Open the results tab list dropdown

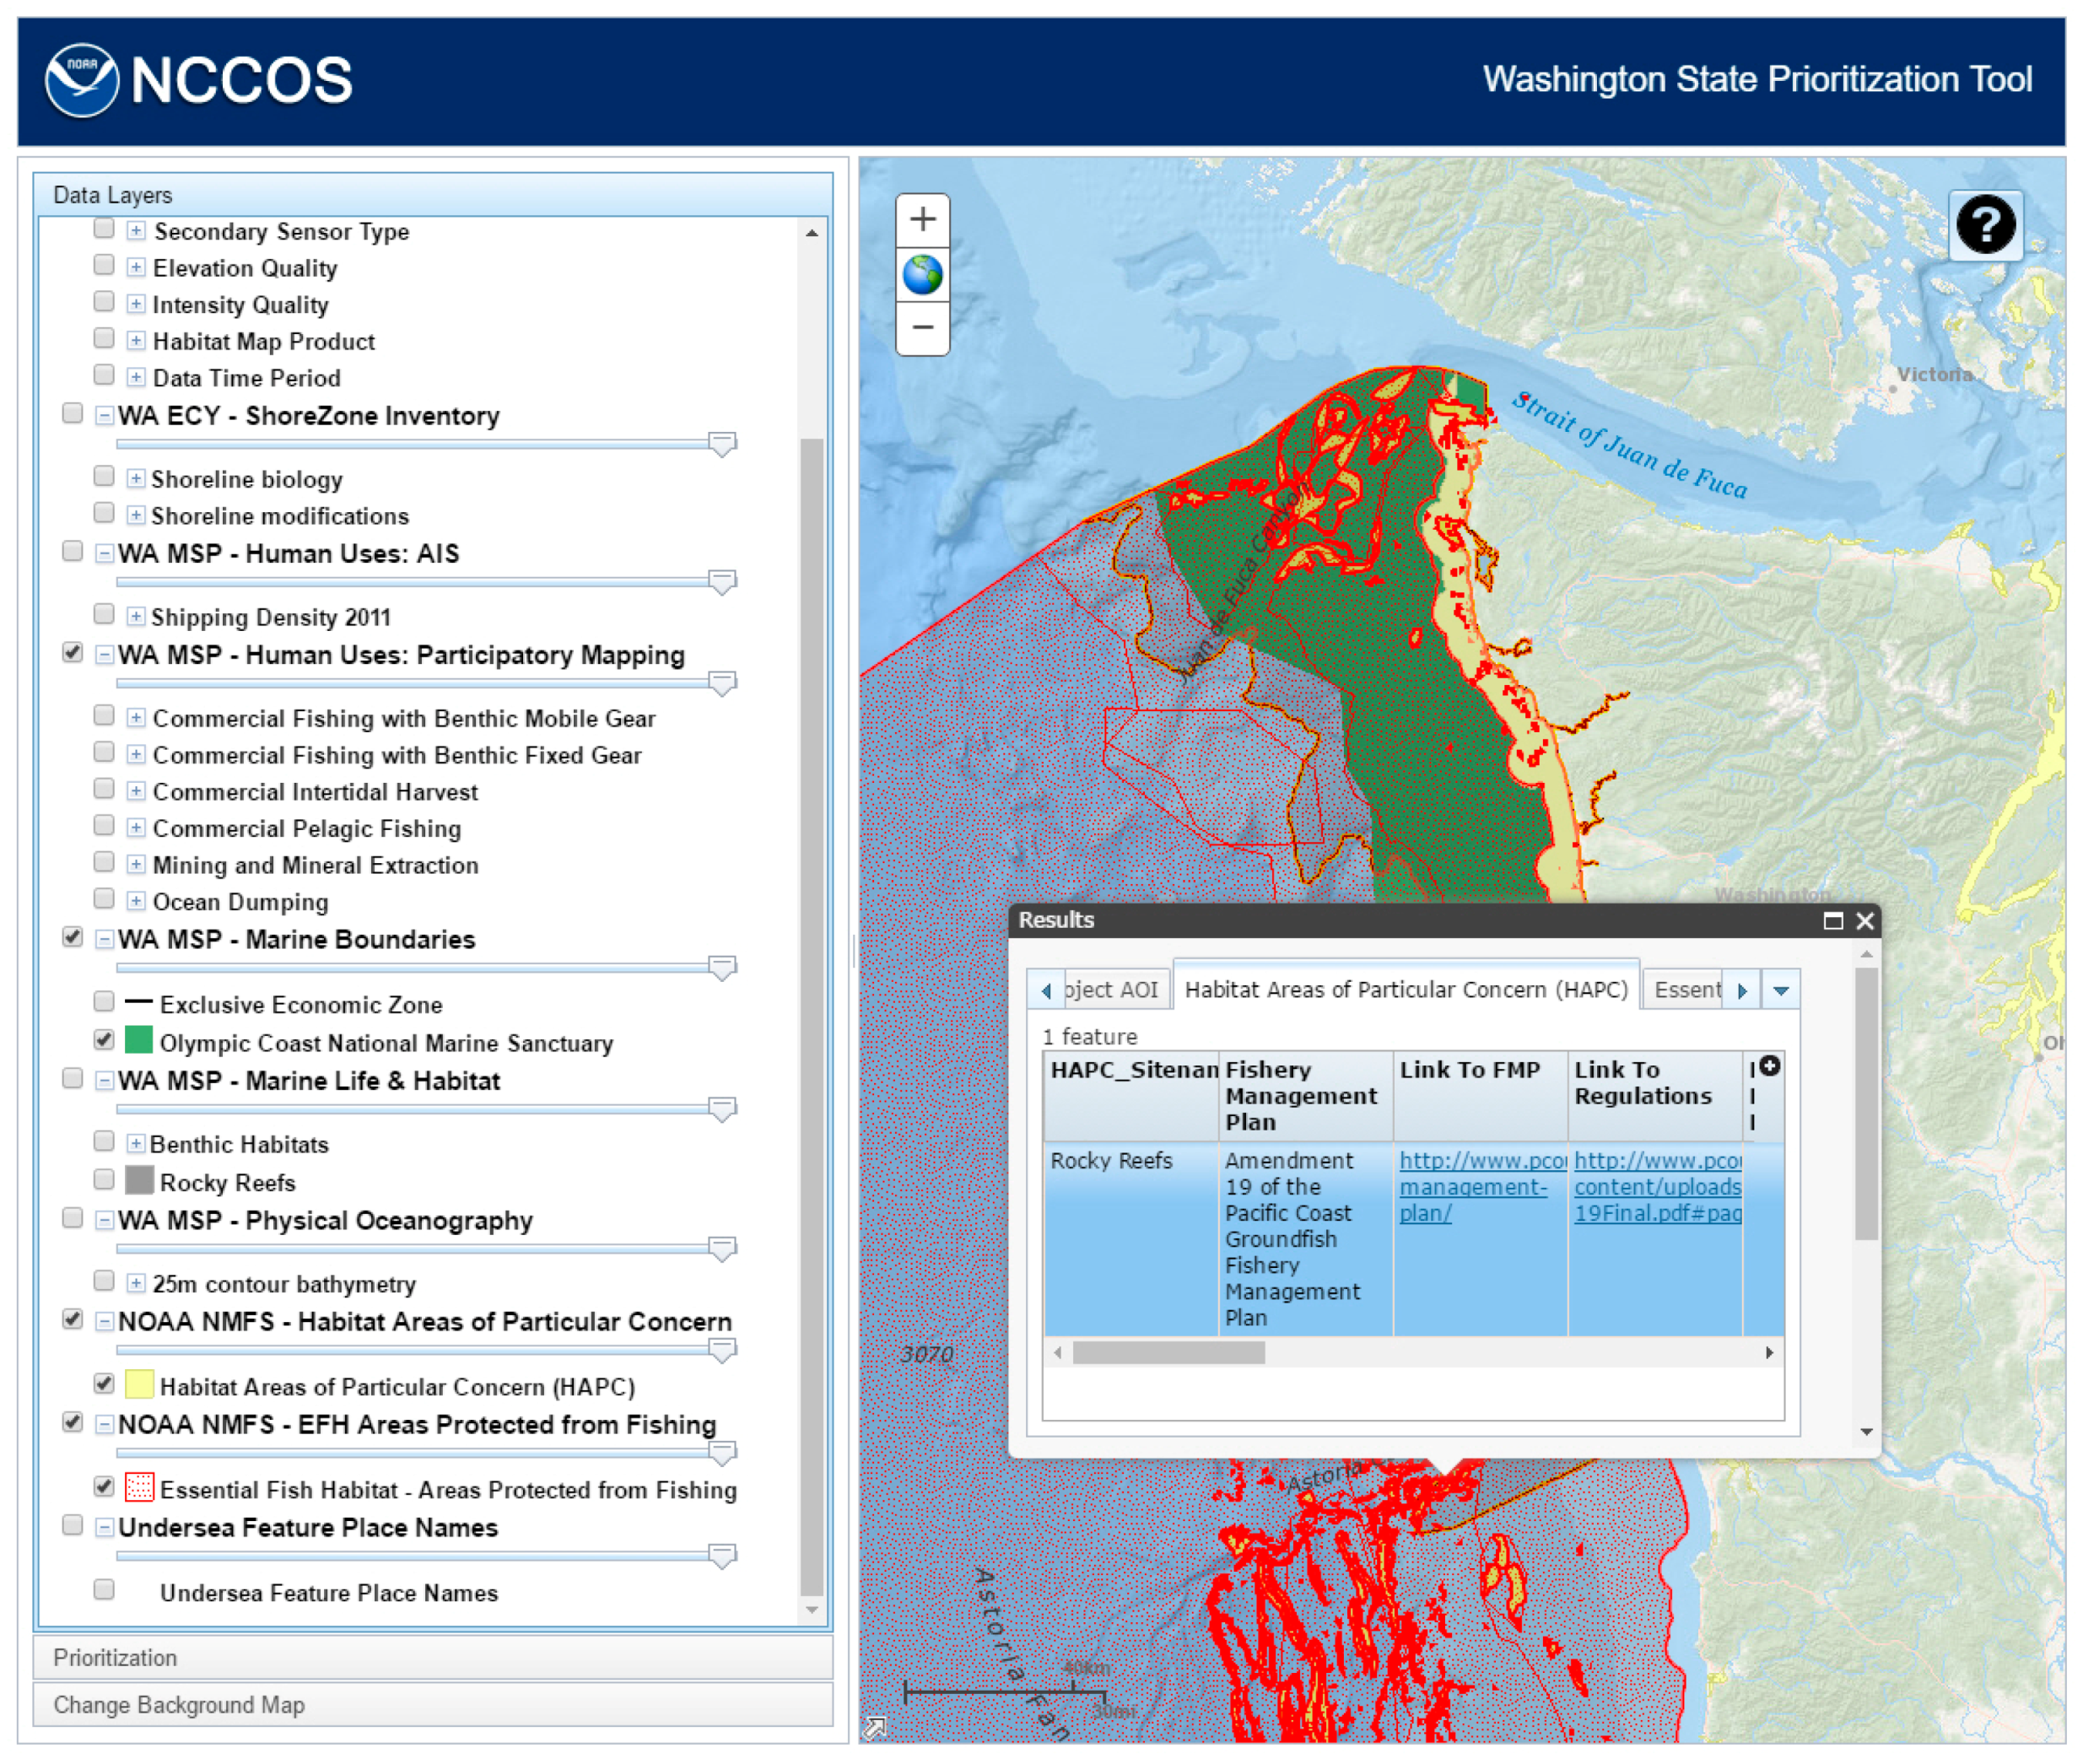(1780, 990)
